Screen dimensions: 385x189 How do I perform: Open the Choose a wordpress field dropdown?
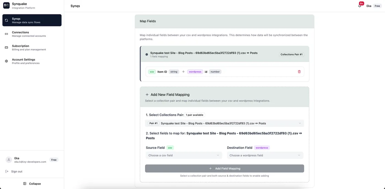click(265, 155)
